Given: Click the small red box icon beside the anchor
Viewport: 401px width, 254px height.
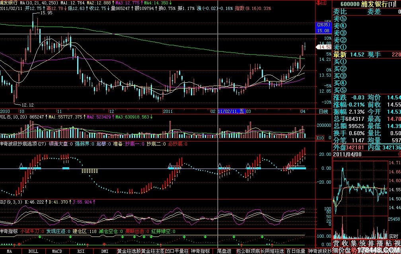Looking at the screenshot, I should click(x=324, y=3).
